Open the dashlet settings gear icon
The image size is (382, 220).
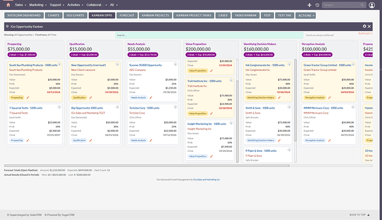364,26
